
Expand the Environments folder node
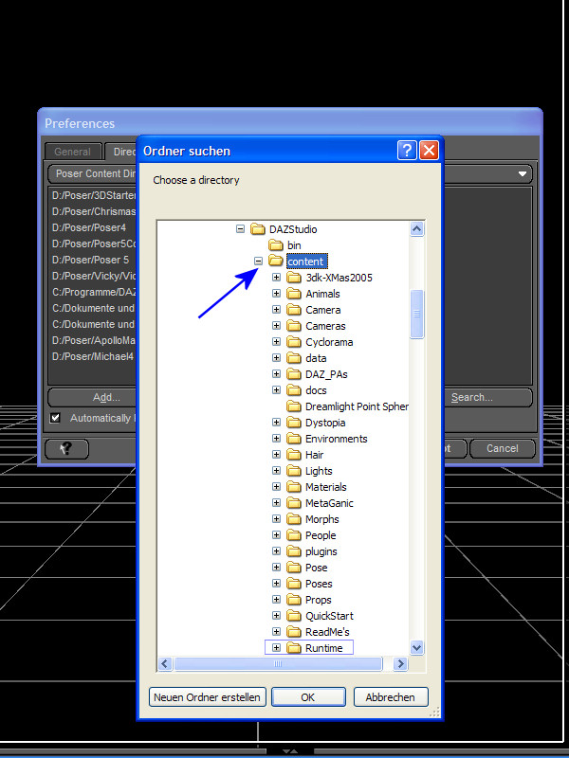point(276,439)
